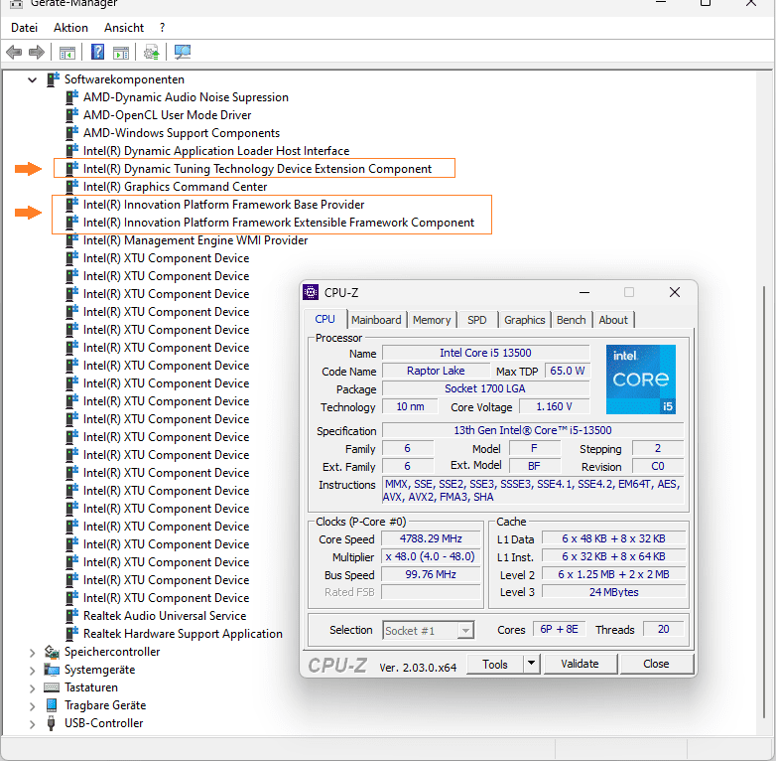The image size is (776, 761).
Task: Click the Cores value 6P + 8E
Action: click(x=560, y=629)
